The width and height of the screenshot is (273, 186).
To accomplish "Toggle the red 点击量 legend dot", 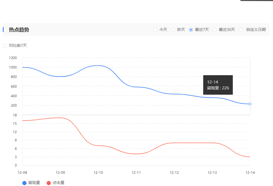I will [49, 183].
